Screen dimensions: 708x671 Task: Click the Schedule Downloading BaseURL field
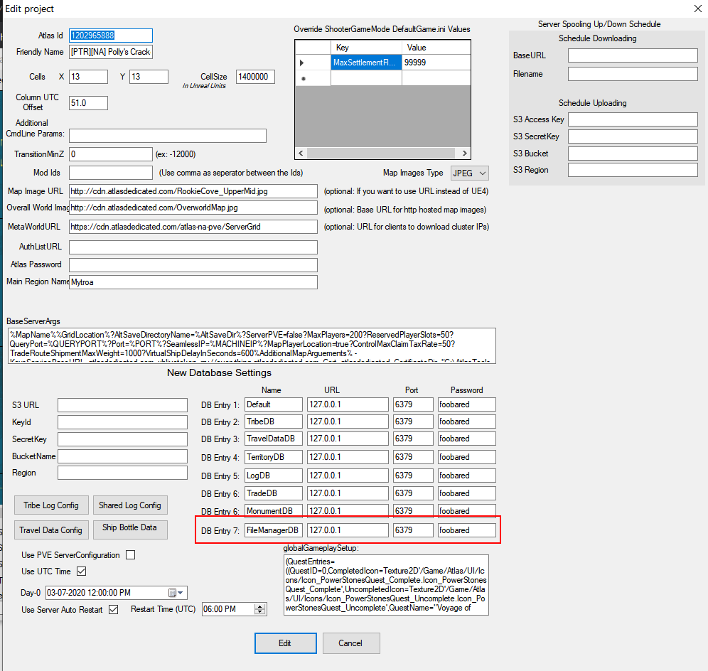click(633, 55)
